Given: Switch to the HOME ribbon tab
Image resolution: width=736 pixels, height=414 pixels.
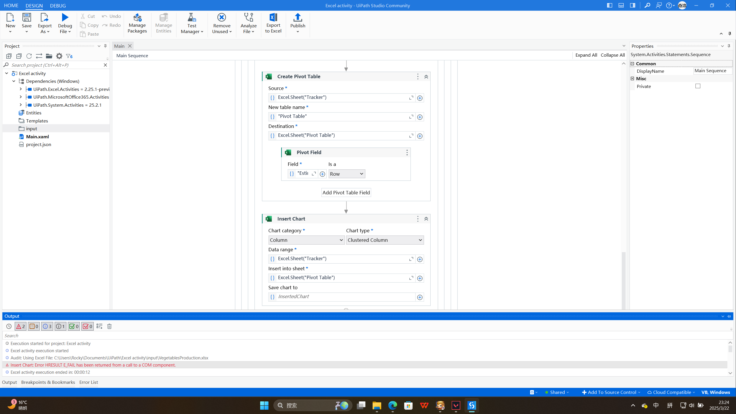Looking at the screenshot, I should pyautogui.click(x=11, y=5).
